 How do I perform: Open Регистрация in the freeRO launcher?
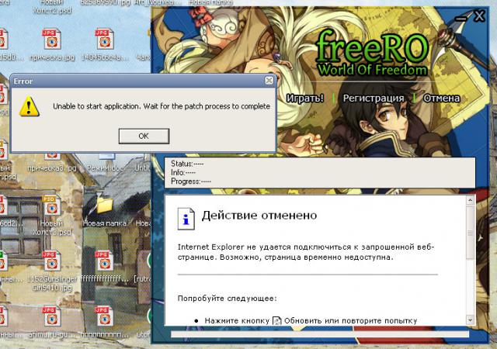point(374,98)
